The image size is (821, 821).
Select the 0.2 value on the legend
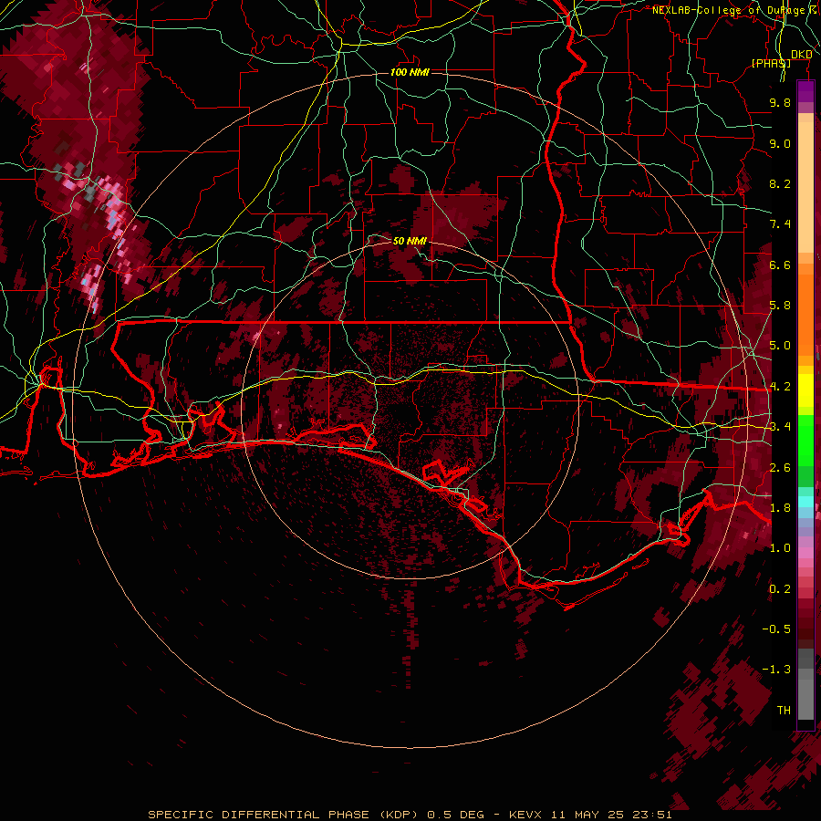[x=780, y=589]
